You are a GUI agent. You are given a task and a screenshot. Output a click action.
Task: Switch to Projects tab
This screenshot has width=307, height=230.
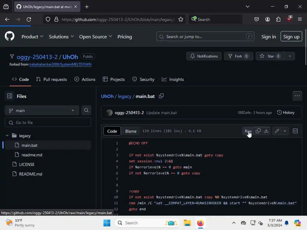[114, 79]
